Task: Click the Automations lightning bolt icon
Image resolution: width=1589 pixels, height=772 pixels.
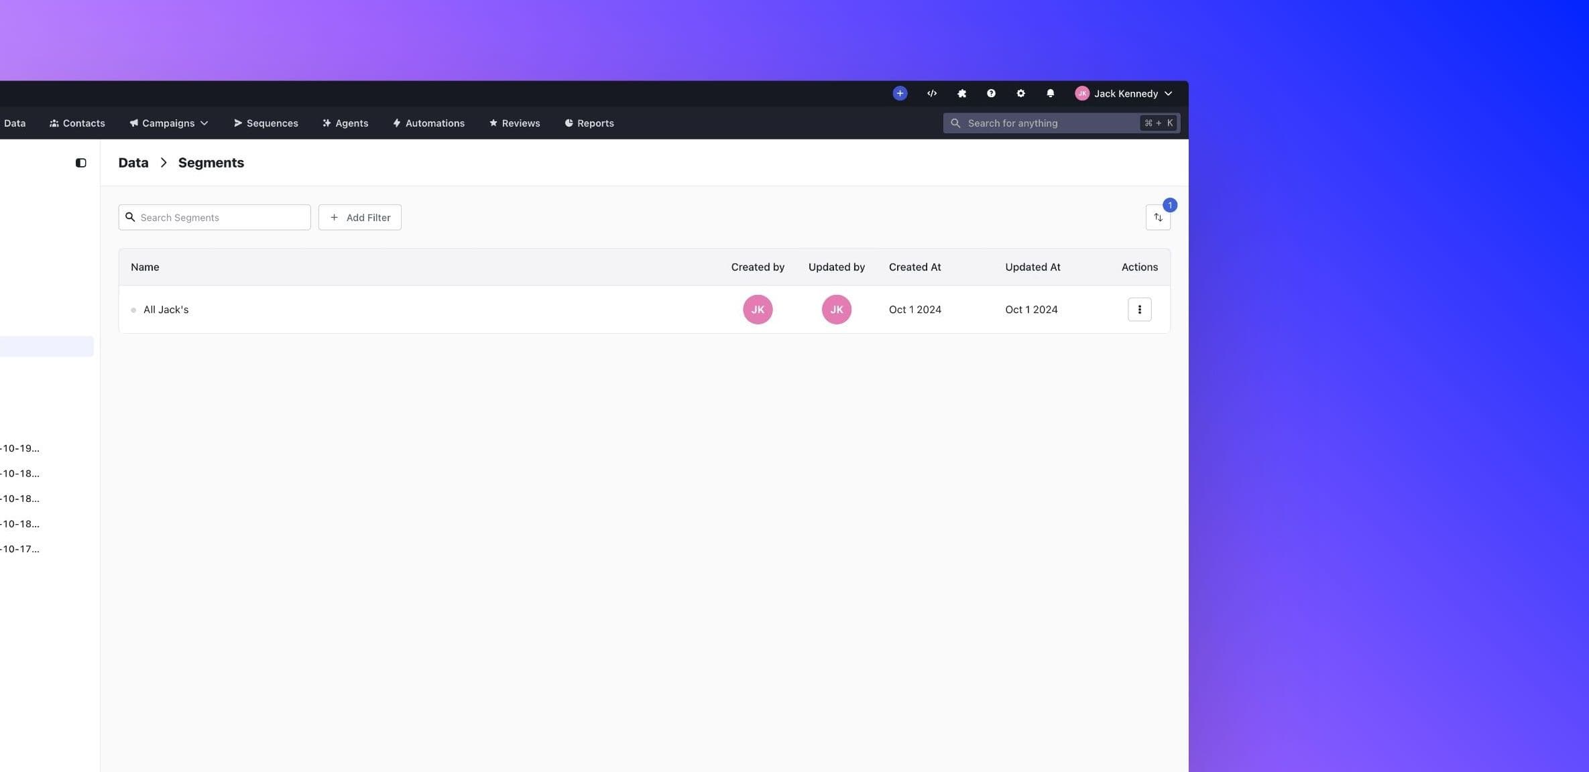Action: pos(397,123)
